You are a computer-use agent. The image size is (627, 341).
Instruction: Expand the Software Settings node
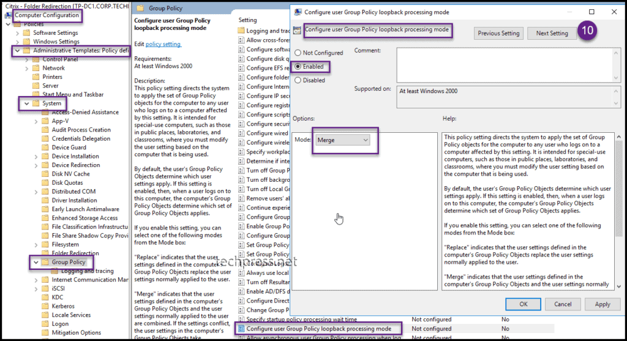[17, 33]
